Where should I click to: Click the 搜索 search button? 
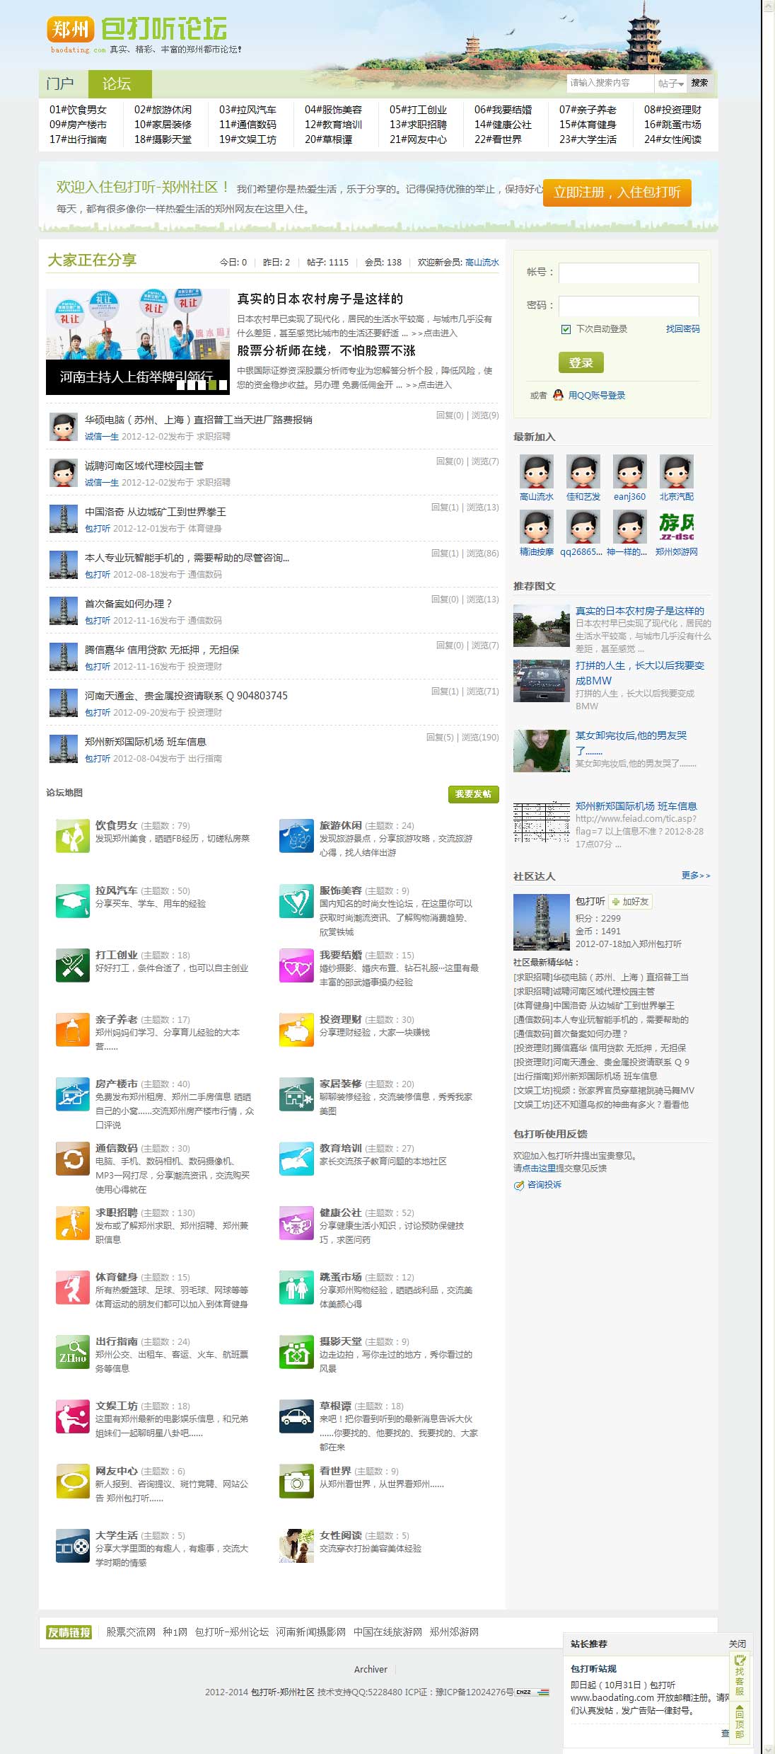coord(699,83)
